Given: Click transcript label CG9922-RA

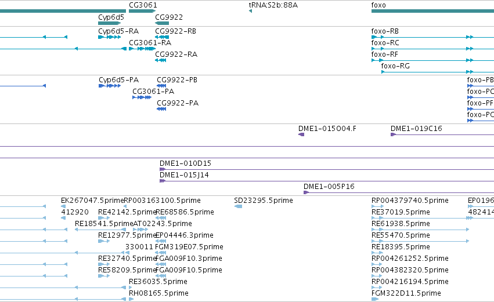Looking at the screenshot, I should 176,54.
